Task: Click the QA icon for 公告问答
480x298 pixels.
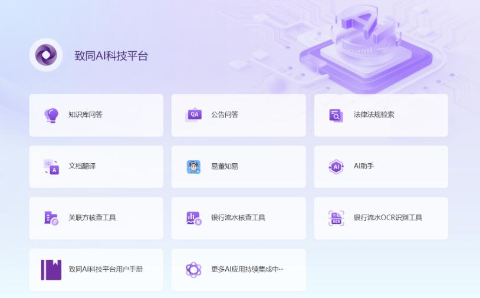Action: tap(193, 115)
